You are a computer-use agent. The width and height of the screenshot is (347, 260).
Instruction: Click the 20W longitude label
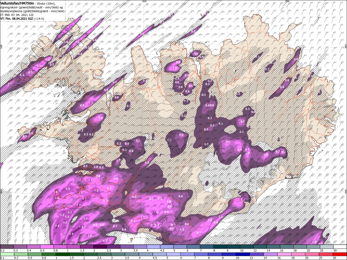pyautogui.click(x=144, y=1)
